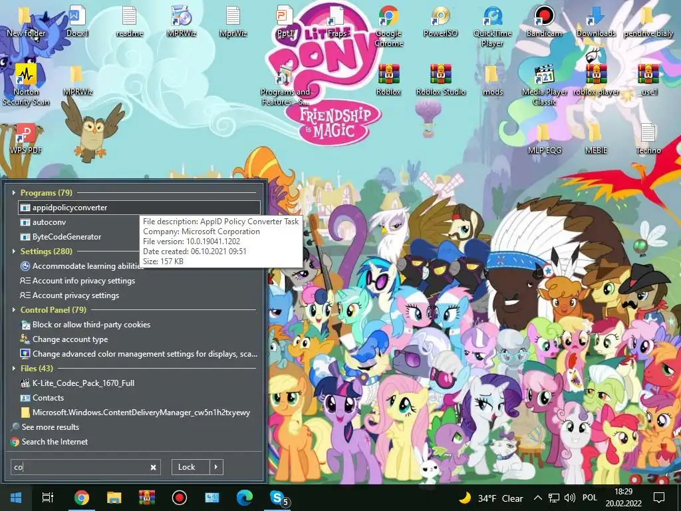
Task: Click Search the Internet link
Action: point(49,442)
